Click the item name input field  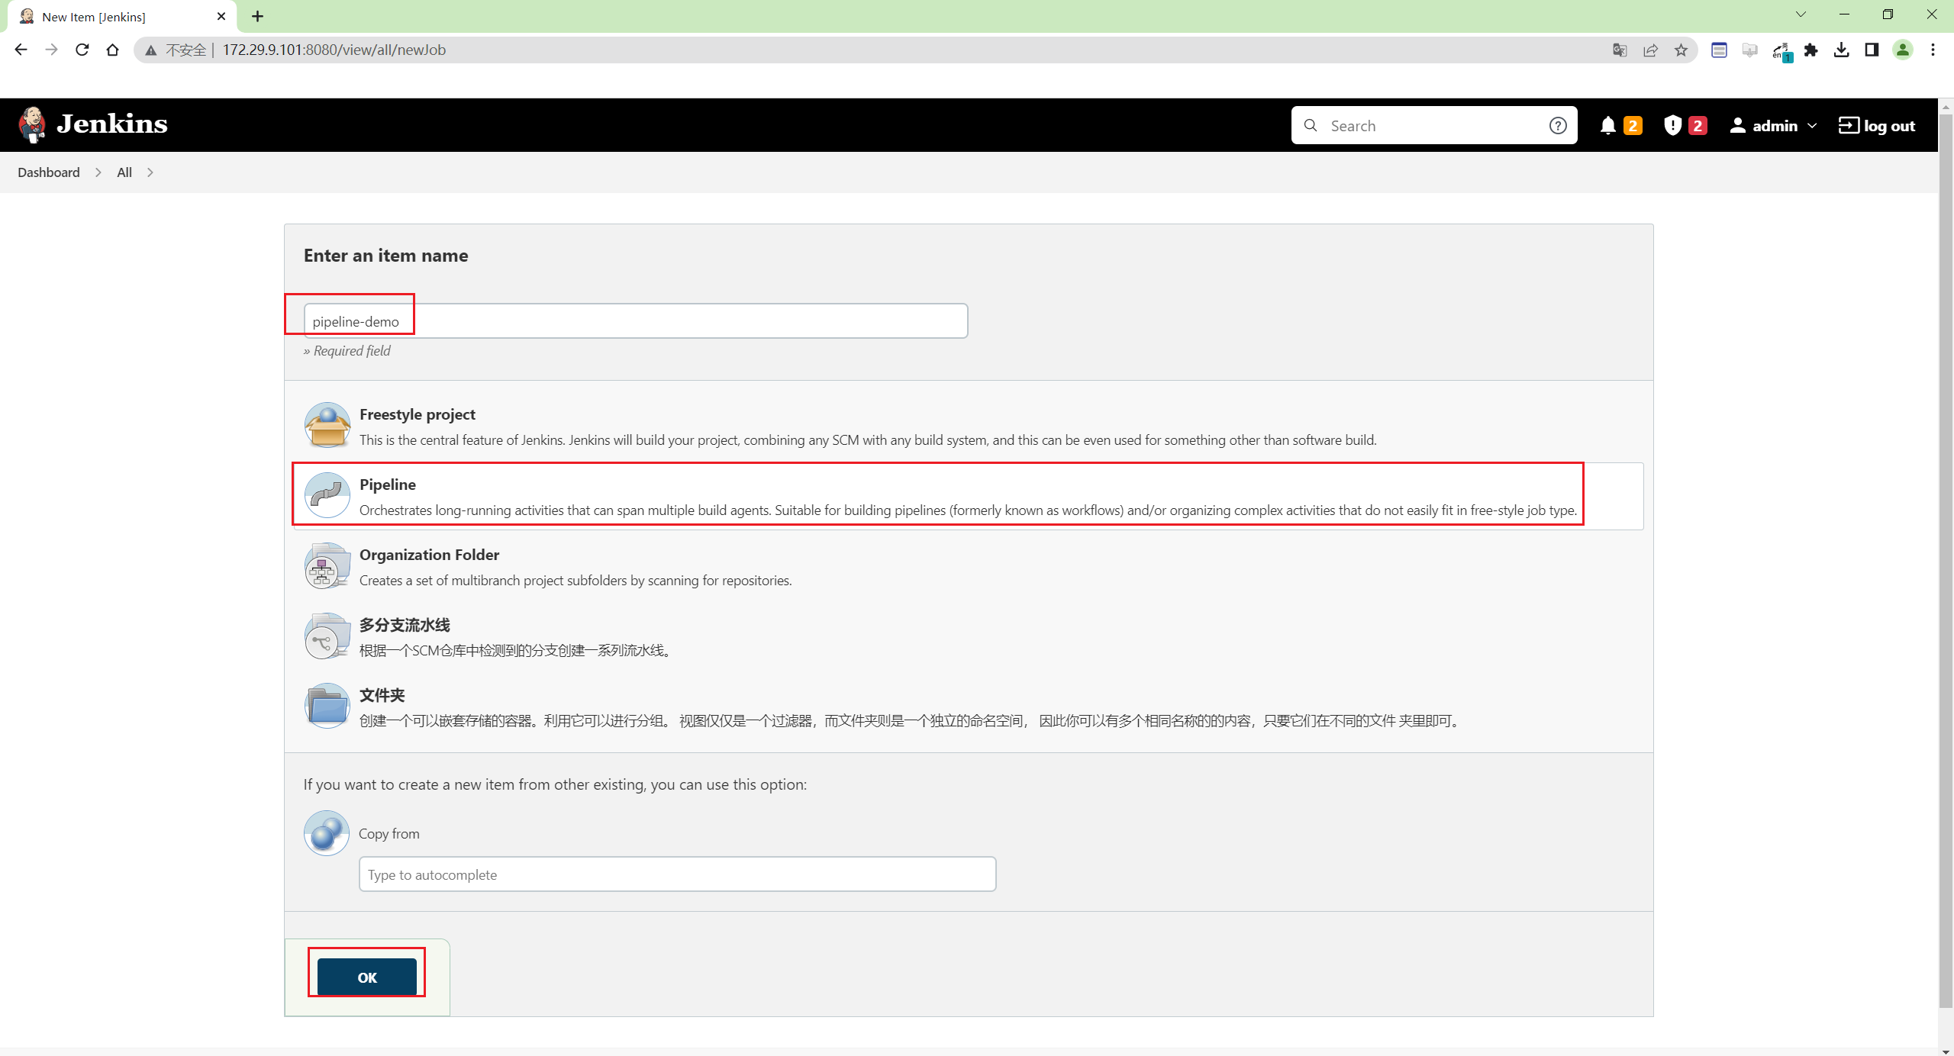pos(636,321)
